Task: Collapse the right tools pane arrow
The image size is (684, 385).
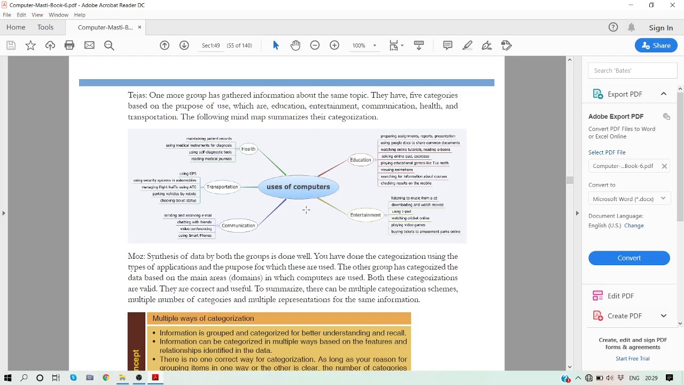Action: (x=577, y=213)
